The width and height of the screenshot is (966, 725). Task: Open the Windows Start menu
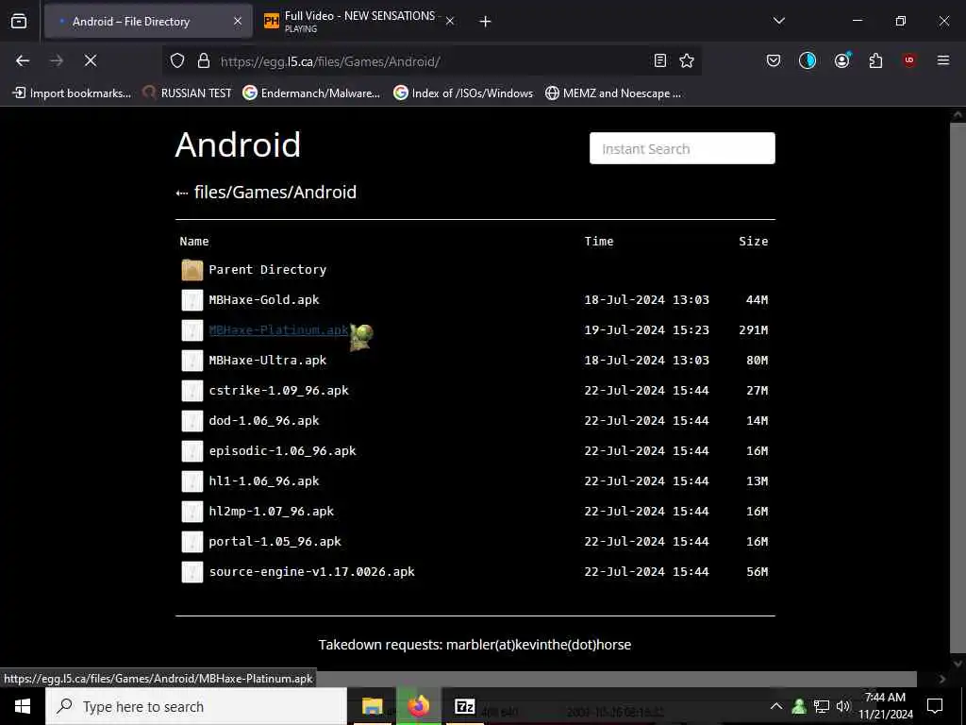(23, 706)
